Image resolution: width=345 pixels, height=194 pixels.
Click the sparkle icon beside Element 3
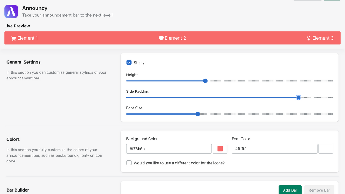(x=309, y=38)
